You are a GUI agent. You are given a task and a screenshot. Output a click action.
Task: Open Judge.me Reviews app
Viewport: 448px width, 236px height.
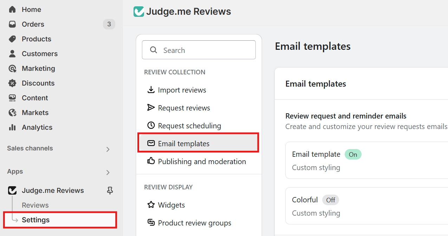[53, 190]
